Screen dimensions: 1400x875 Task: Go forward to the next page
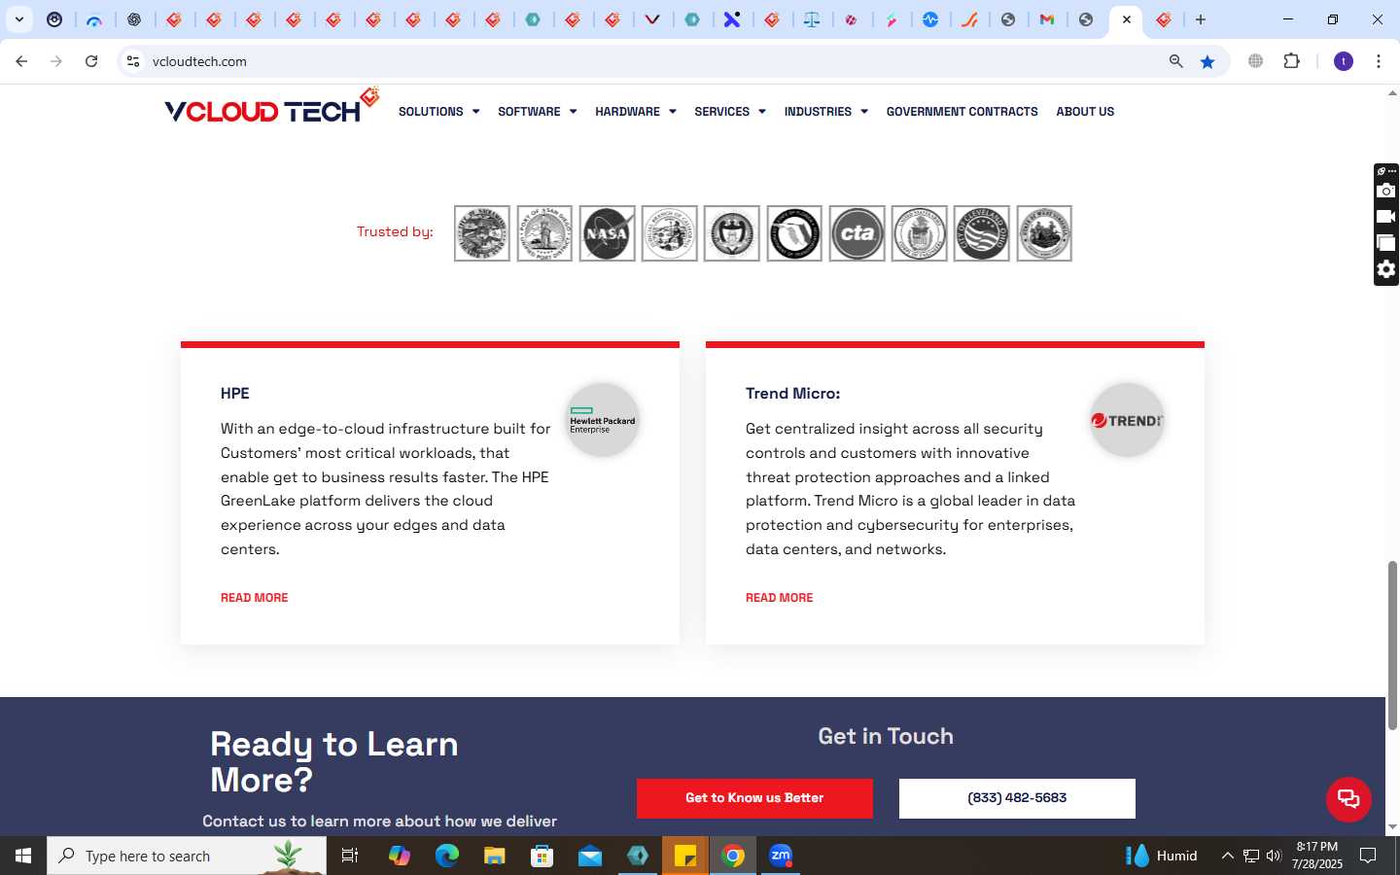(x=56, y=61)
